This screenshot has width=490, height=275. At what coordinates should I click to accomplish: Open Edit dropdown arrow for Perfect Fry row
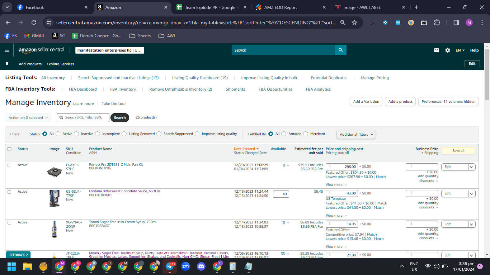click(472, 167)
